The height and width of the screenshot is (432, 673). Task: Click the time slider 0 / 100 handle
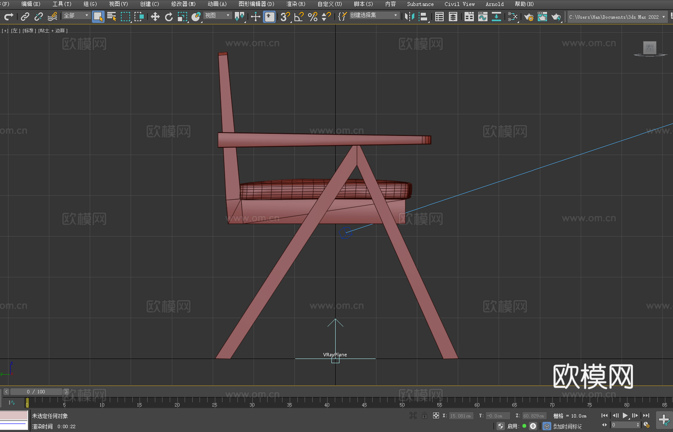point(36,392)
